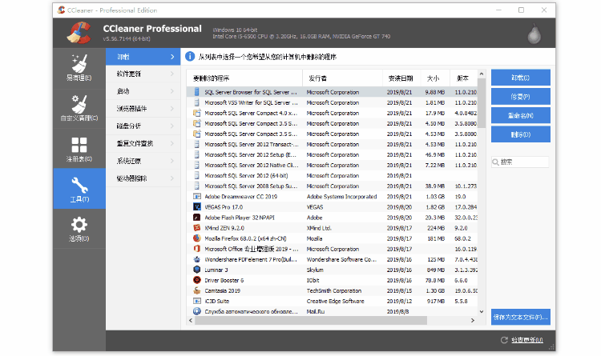Click the 849 MB size cell

point(436,270)
